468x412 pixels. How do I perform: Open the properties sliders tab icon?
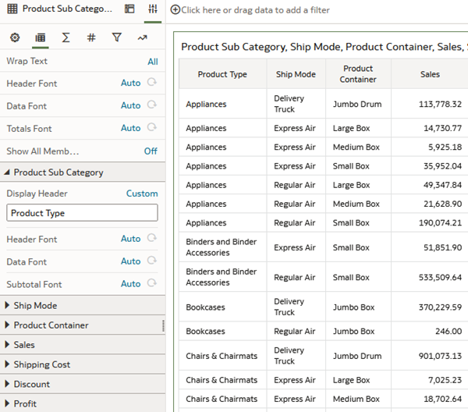(153, 9)
